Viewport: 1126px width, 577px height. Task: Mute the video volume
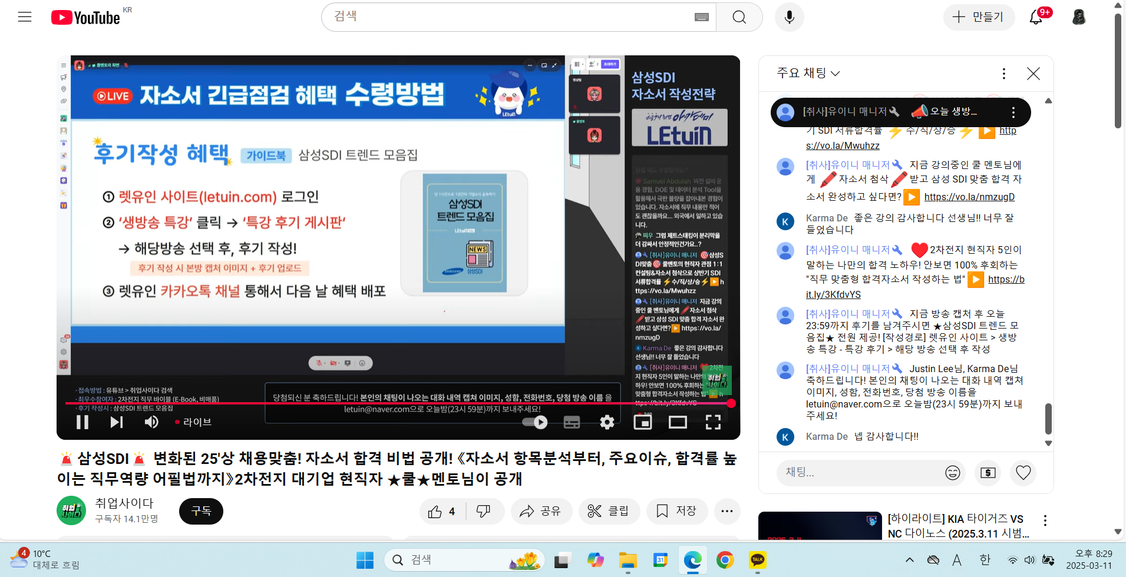pyautogui.click(x=151, y=422)
